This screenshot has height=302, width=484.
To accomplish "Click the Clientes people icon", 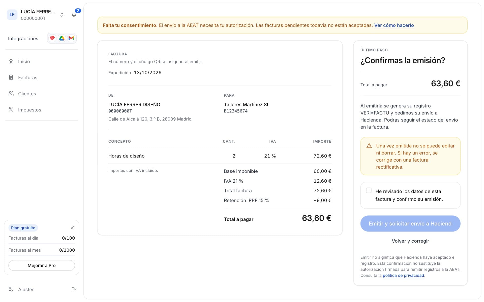I will point(11,93).
